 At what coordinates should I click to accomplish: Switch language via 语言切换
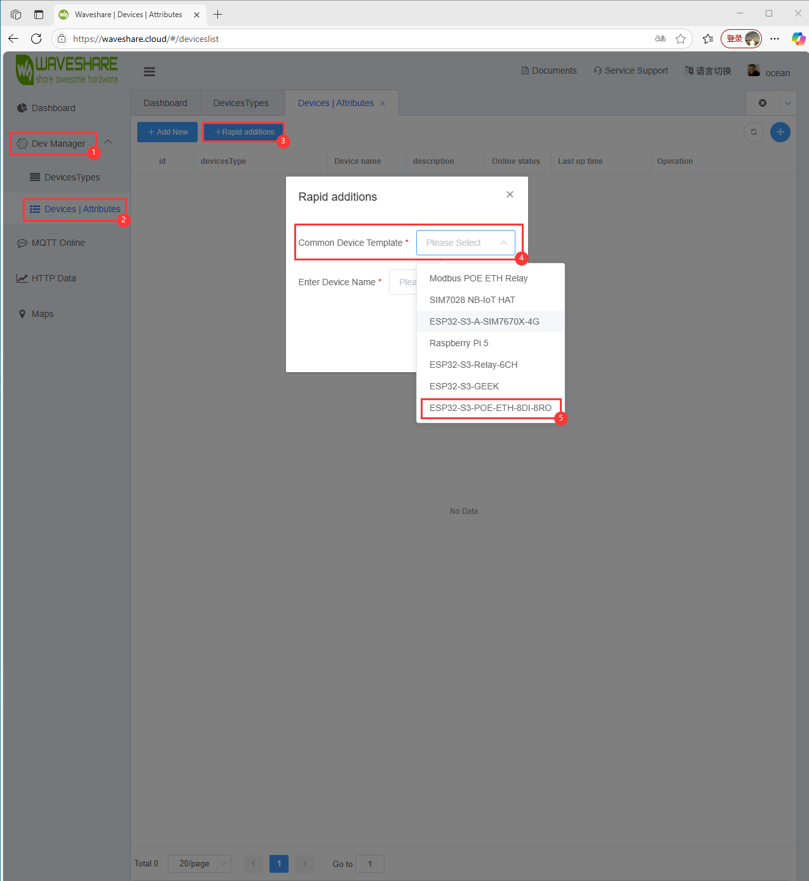707,71
